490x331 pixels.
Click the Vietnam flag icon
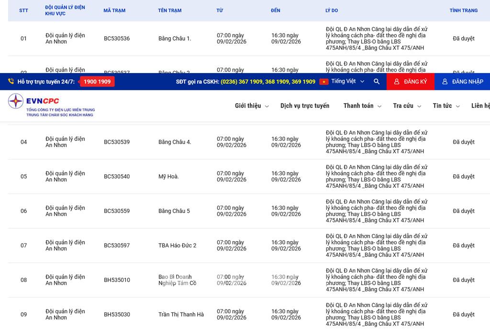(x=324, y=82)
